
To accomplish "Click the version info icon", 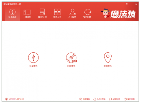I will click(6, 99).
